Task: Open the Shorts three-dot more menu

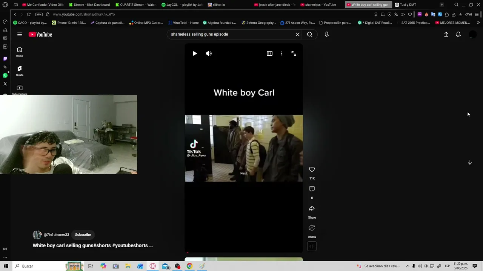Action: (281, 53)
